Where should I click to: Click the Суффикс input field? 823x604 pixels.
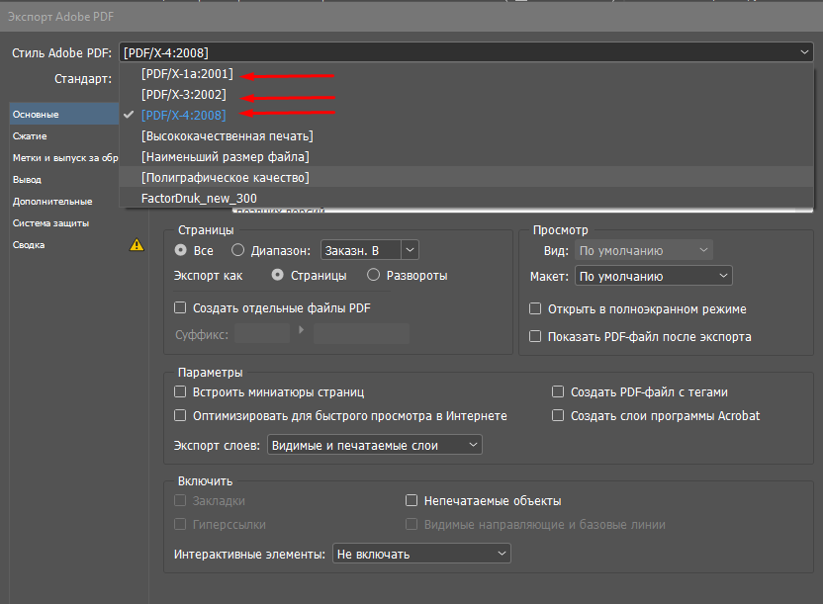(x=262, y=333)
